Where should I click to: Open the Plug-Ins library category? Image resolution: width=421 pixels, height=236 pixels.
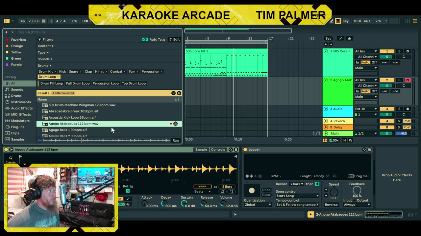click(x=17, y=127)
